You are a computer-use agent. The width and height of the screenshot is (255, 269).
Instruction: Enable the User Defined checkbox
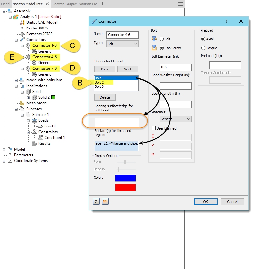153,128
